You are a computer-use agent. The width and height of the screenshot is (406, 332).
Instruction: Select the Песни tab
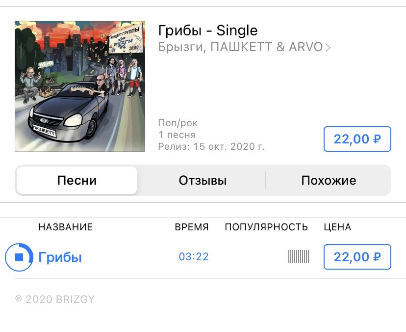coord(77,180)
